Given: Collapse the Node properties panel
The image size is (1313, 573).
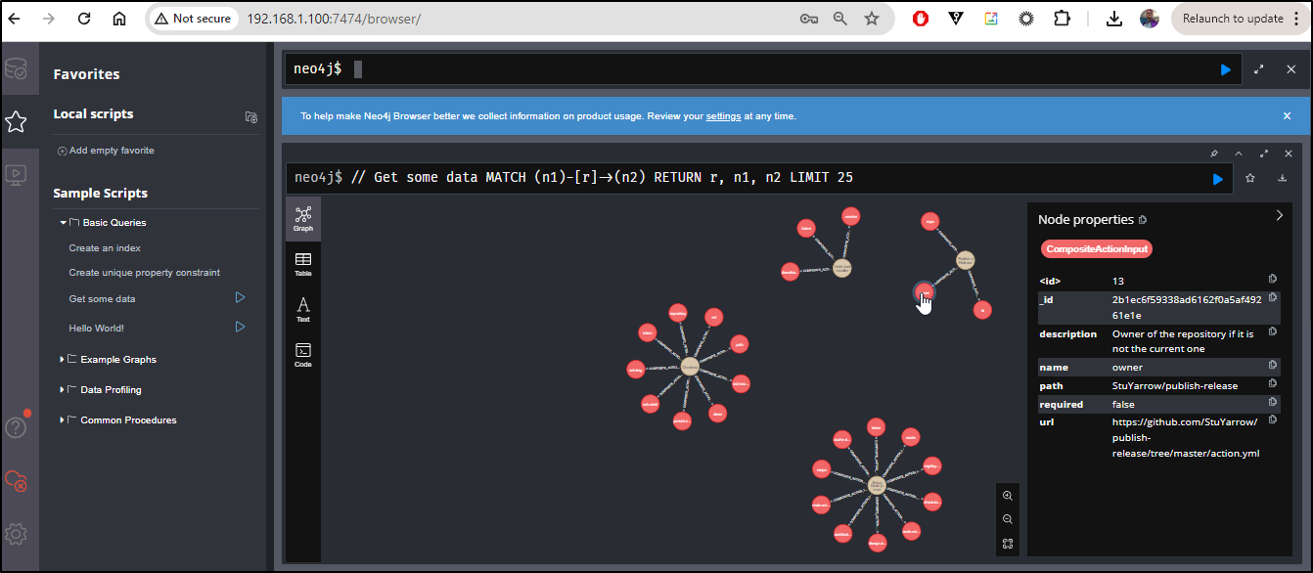Looking at the screenshot, I should tap(1279, 216).
